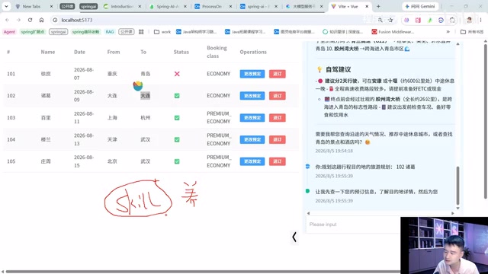Toggle the green status check for booking 103
Image resolution: width=488 pixels, height=274 pixels.
pos(177,118)
